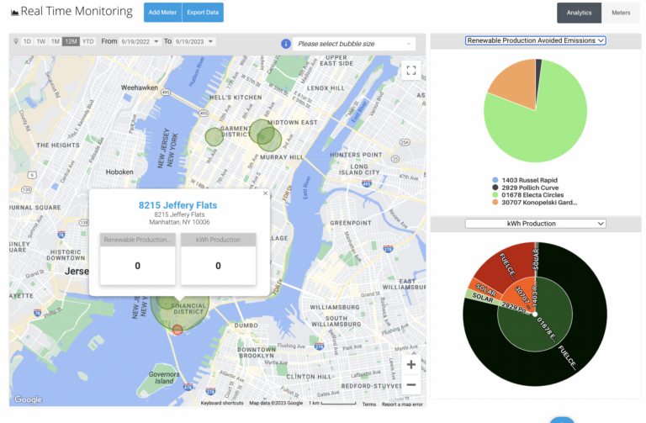Click the Add Meter button
646x423 pixels.
pos(161,13)
